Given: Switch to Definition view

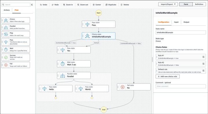Looking at the screenshot, I should pos(199,4).
